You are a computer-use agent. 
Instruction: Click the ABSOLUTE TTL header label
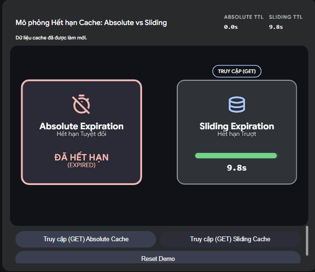pos(244,17)
